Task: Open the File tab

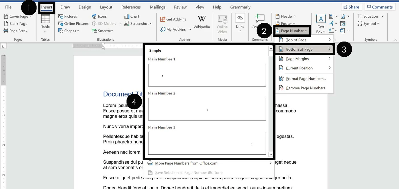Action: tap(8, 7)
